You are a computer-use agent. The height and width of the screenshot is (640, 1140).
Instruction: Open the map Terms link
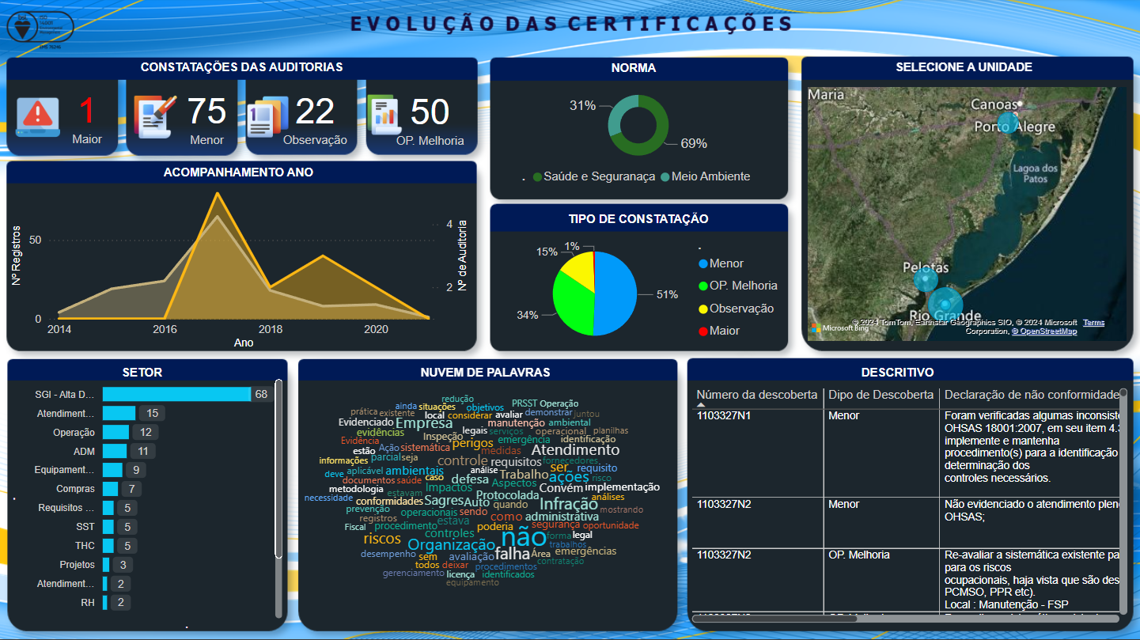point(1093,323)
